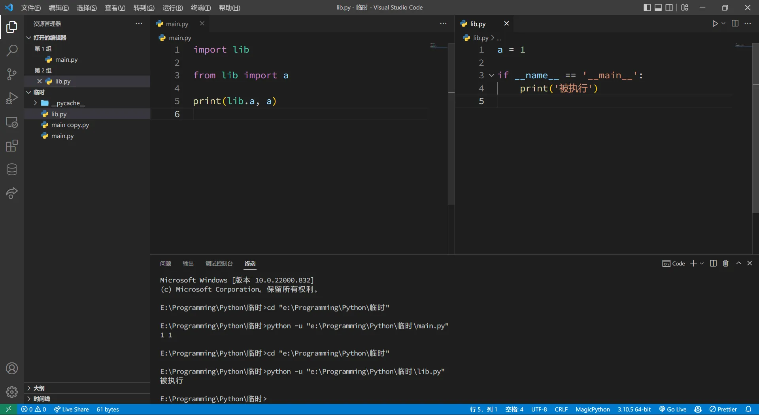Click Live Share in the status bar
Screen dimensions: 759x415
72,409
